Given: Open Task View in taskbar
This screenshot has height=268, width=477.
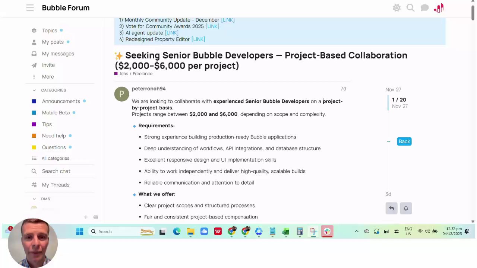Looking at the screenshot, I should point(162,232).
